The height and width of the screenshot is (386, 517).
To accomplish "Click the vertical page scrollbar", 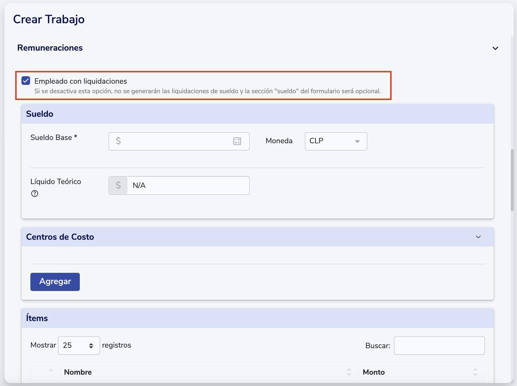I will (512, 180).
